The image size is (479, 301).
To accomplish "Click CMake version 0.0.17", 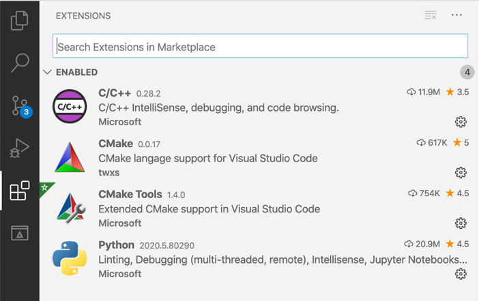I will tap(149, 144).
